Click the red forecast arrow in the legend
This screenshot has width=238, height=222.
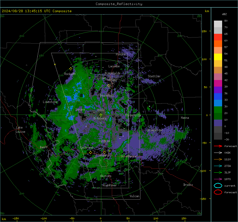pos(218,146)
